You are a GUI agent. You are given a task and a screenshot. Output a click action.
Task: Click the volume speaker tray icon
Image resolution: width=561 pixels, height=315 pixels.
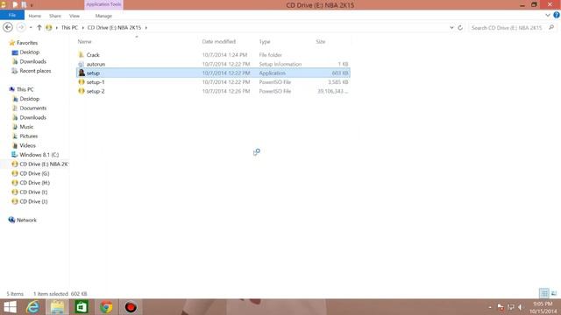tap(521, 307)
